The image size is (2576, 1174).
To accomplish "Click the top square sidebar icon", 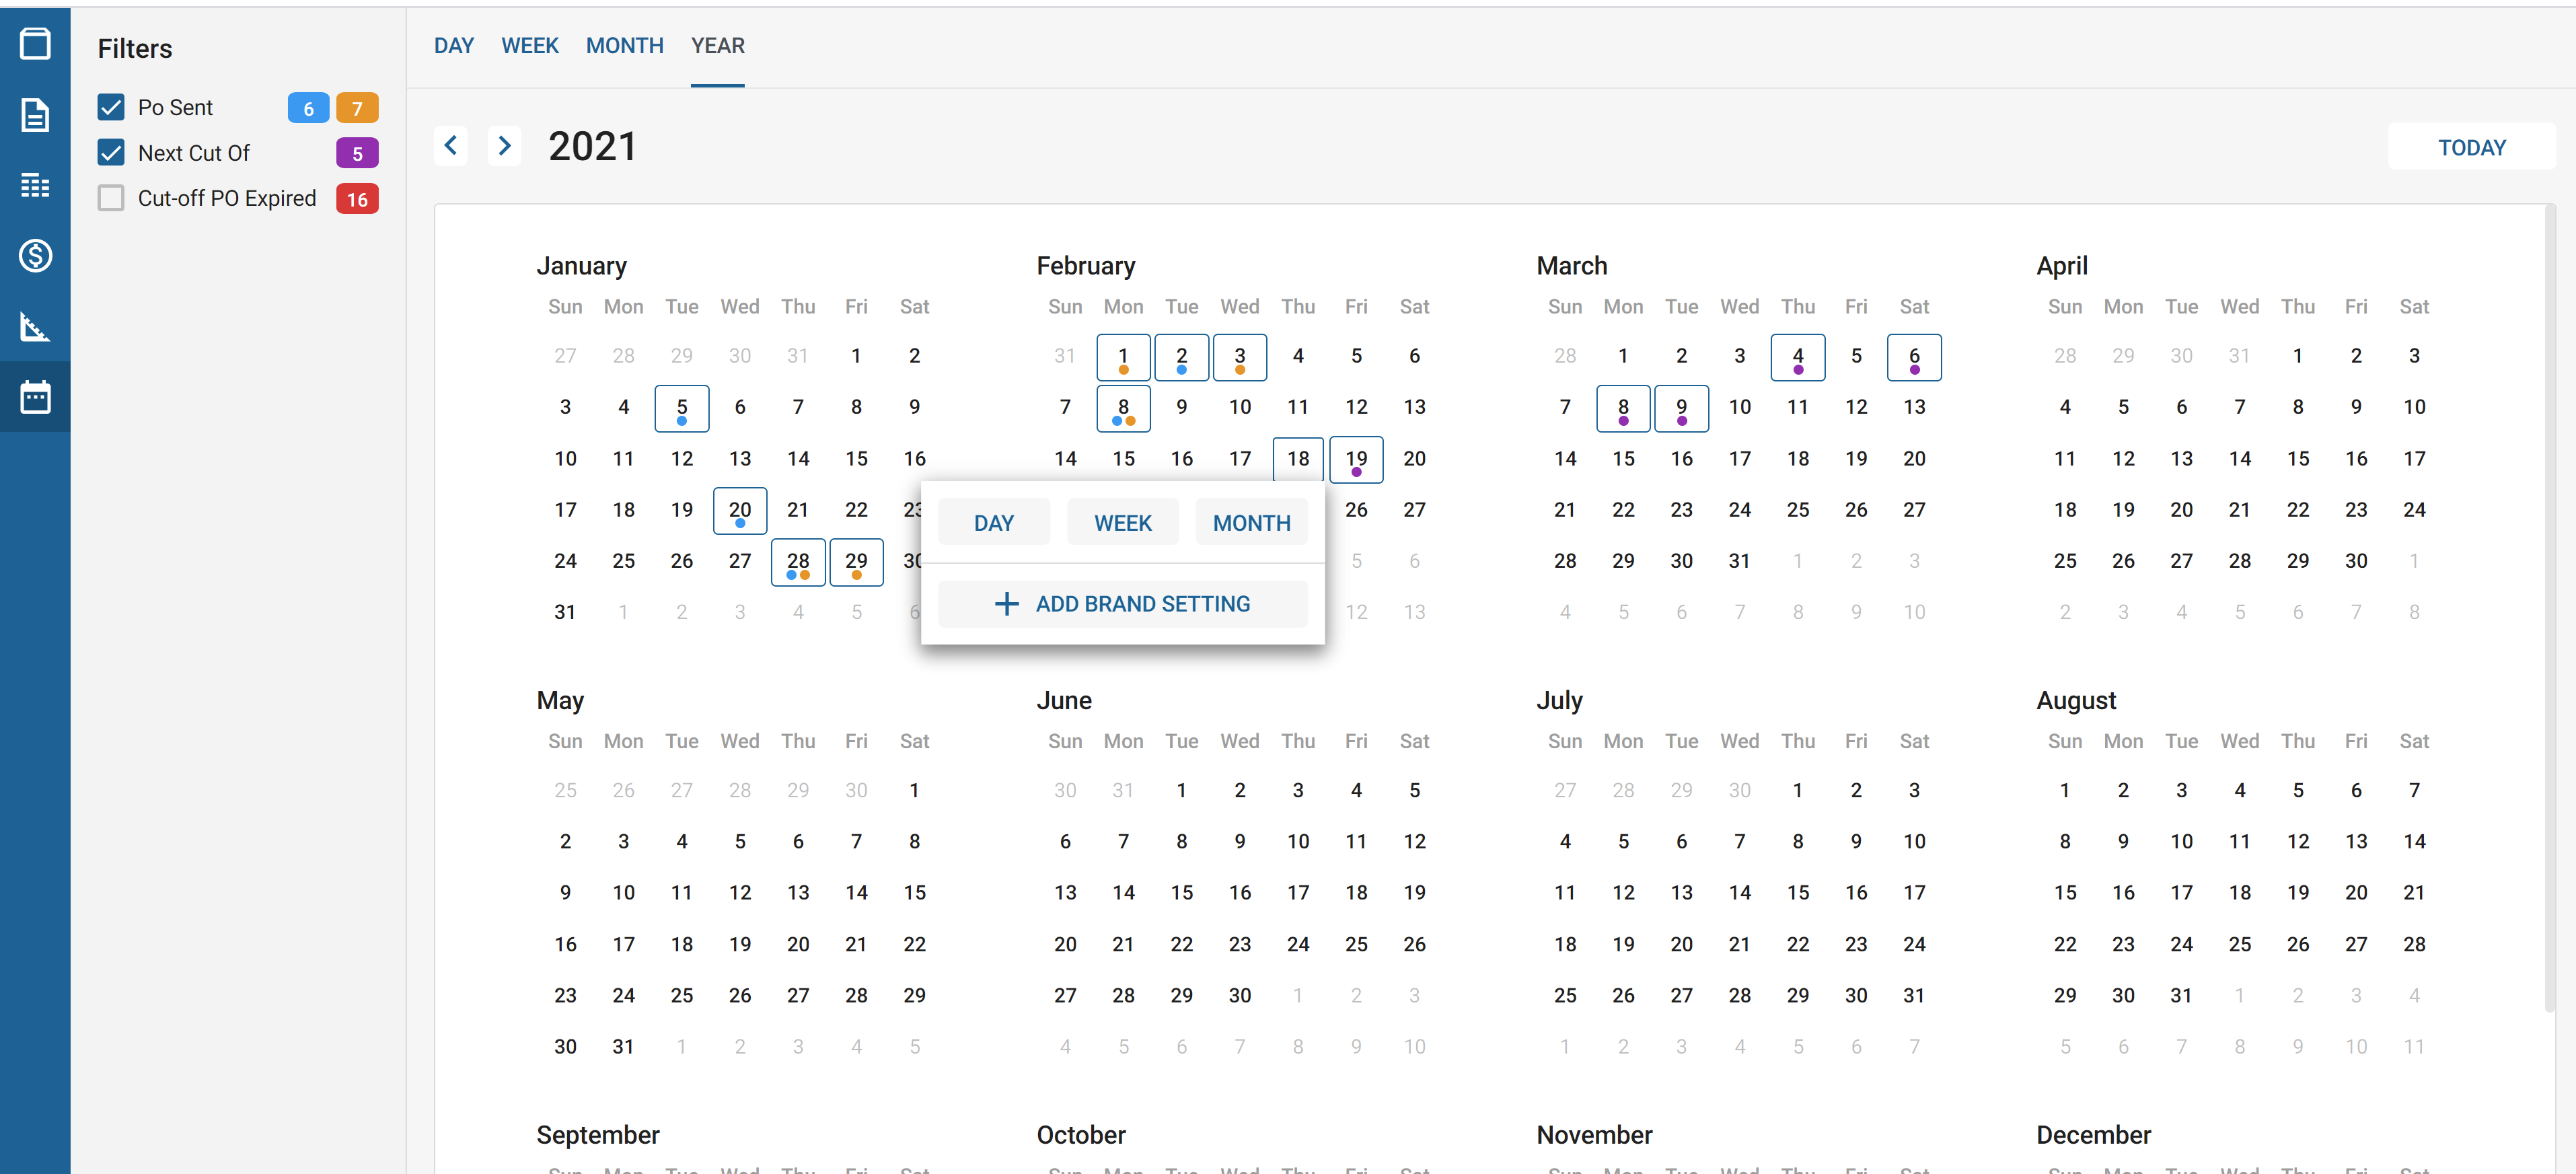I will click(x=35, y=44).
